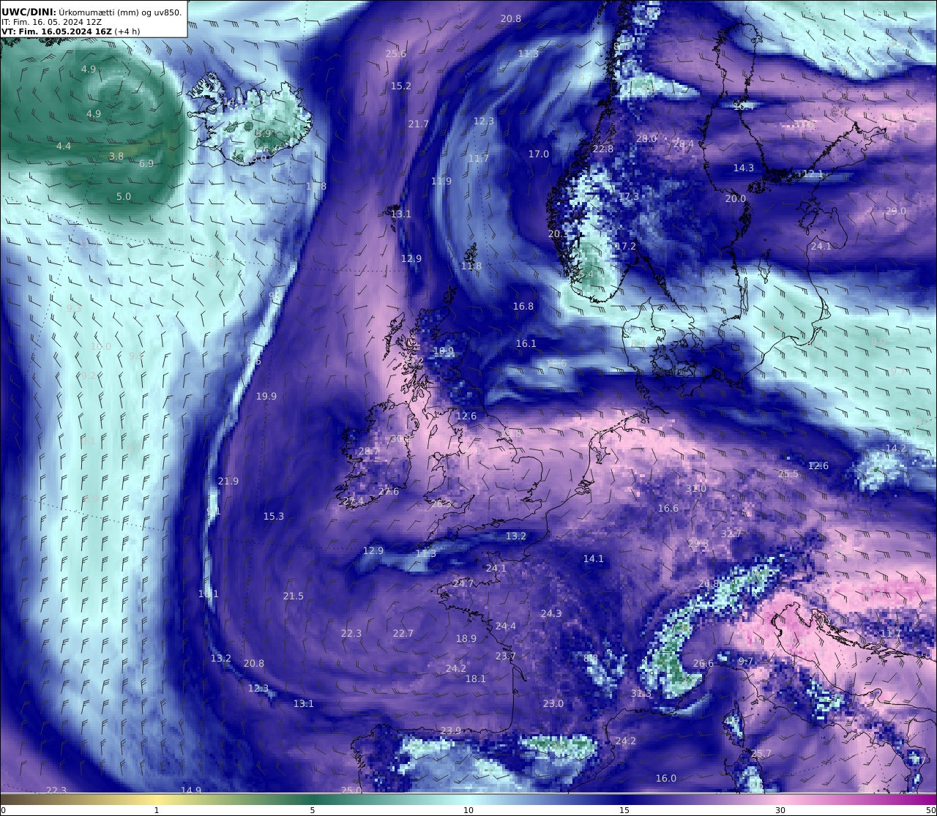The width and height of the screenshot is (937, 816).
Task: Click the colorbar tick label 10
Action: [x=468, y=810]
